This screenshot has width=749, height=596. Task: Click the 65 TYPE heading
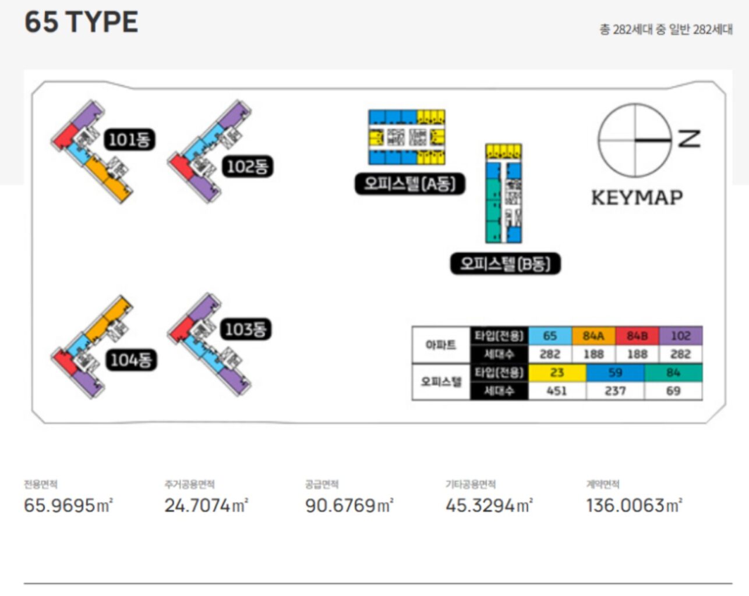pyautogui.click(x=82, y=22)
